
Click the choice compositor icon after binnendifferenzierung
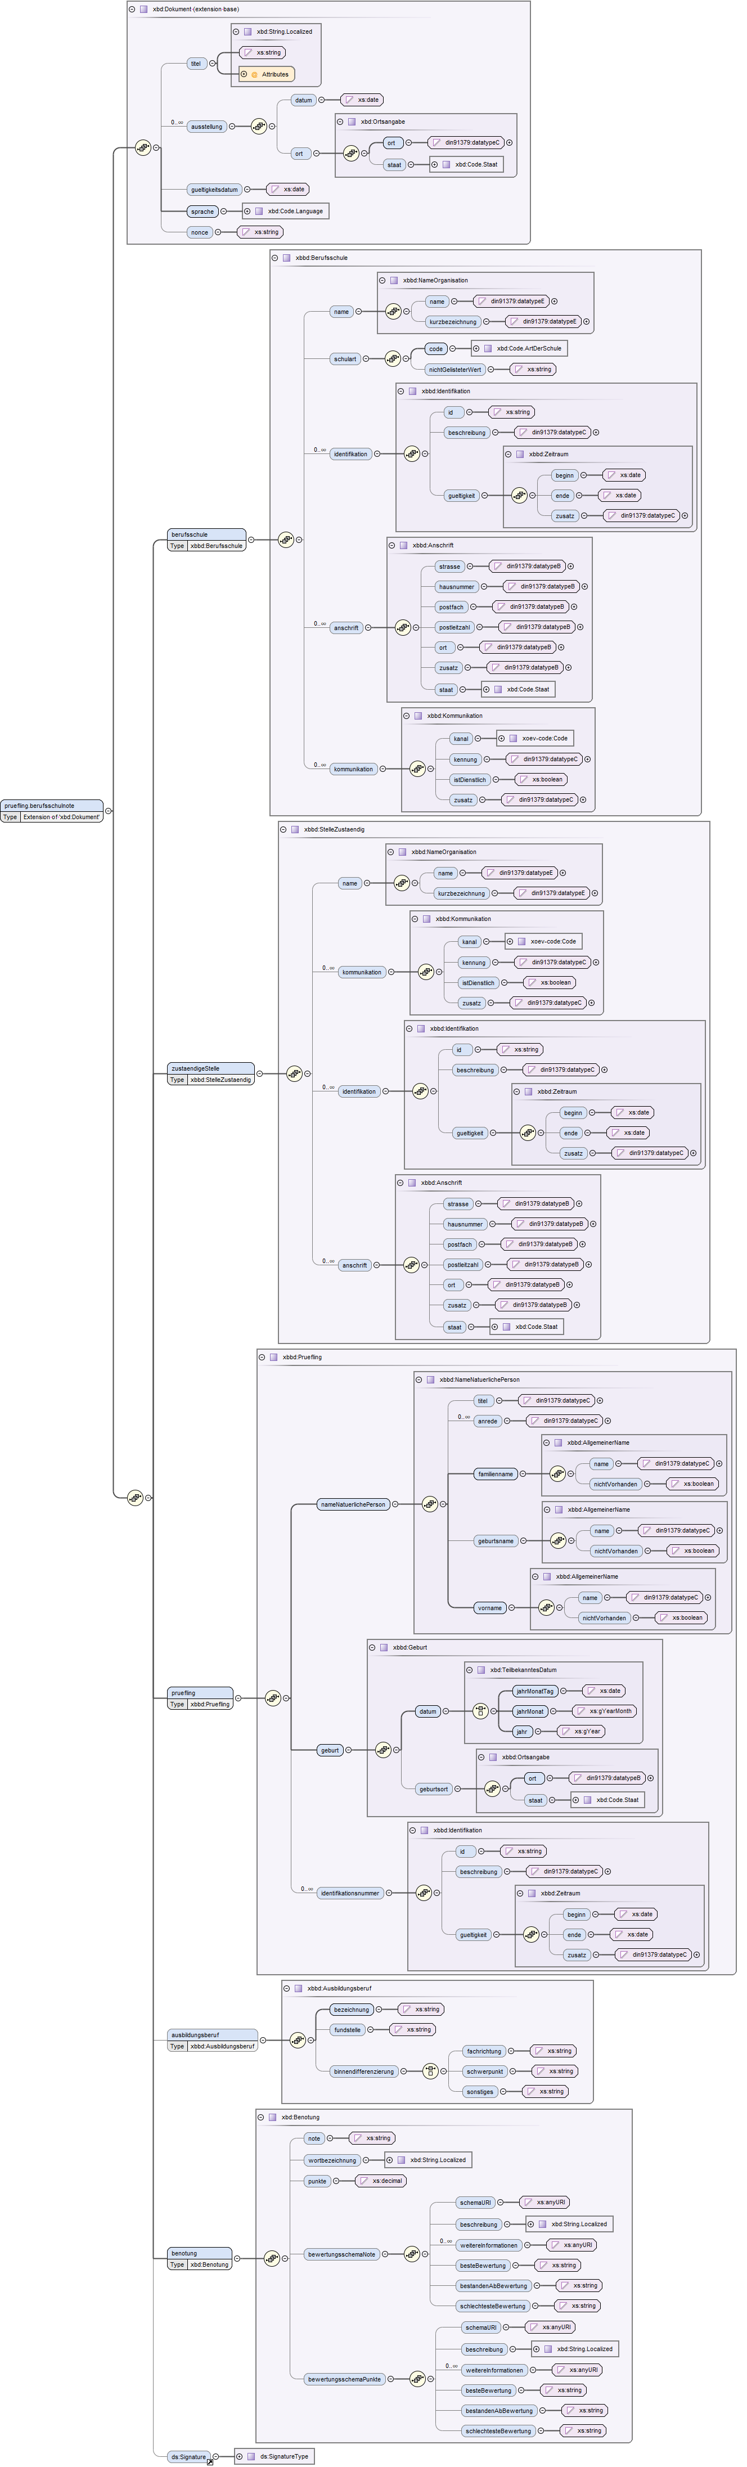pos(430,2071)
